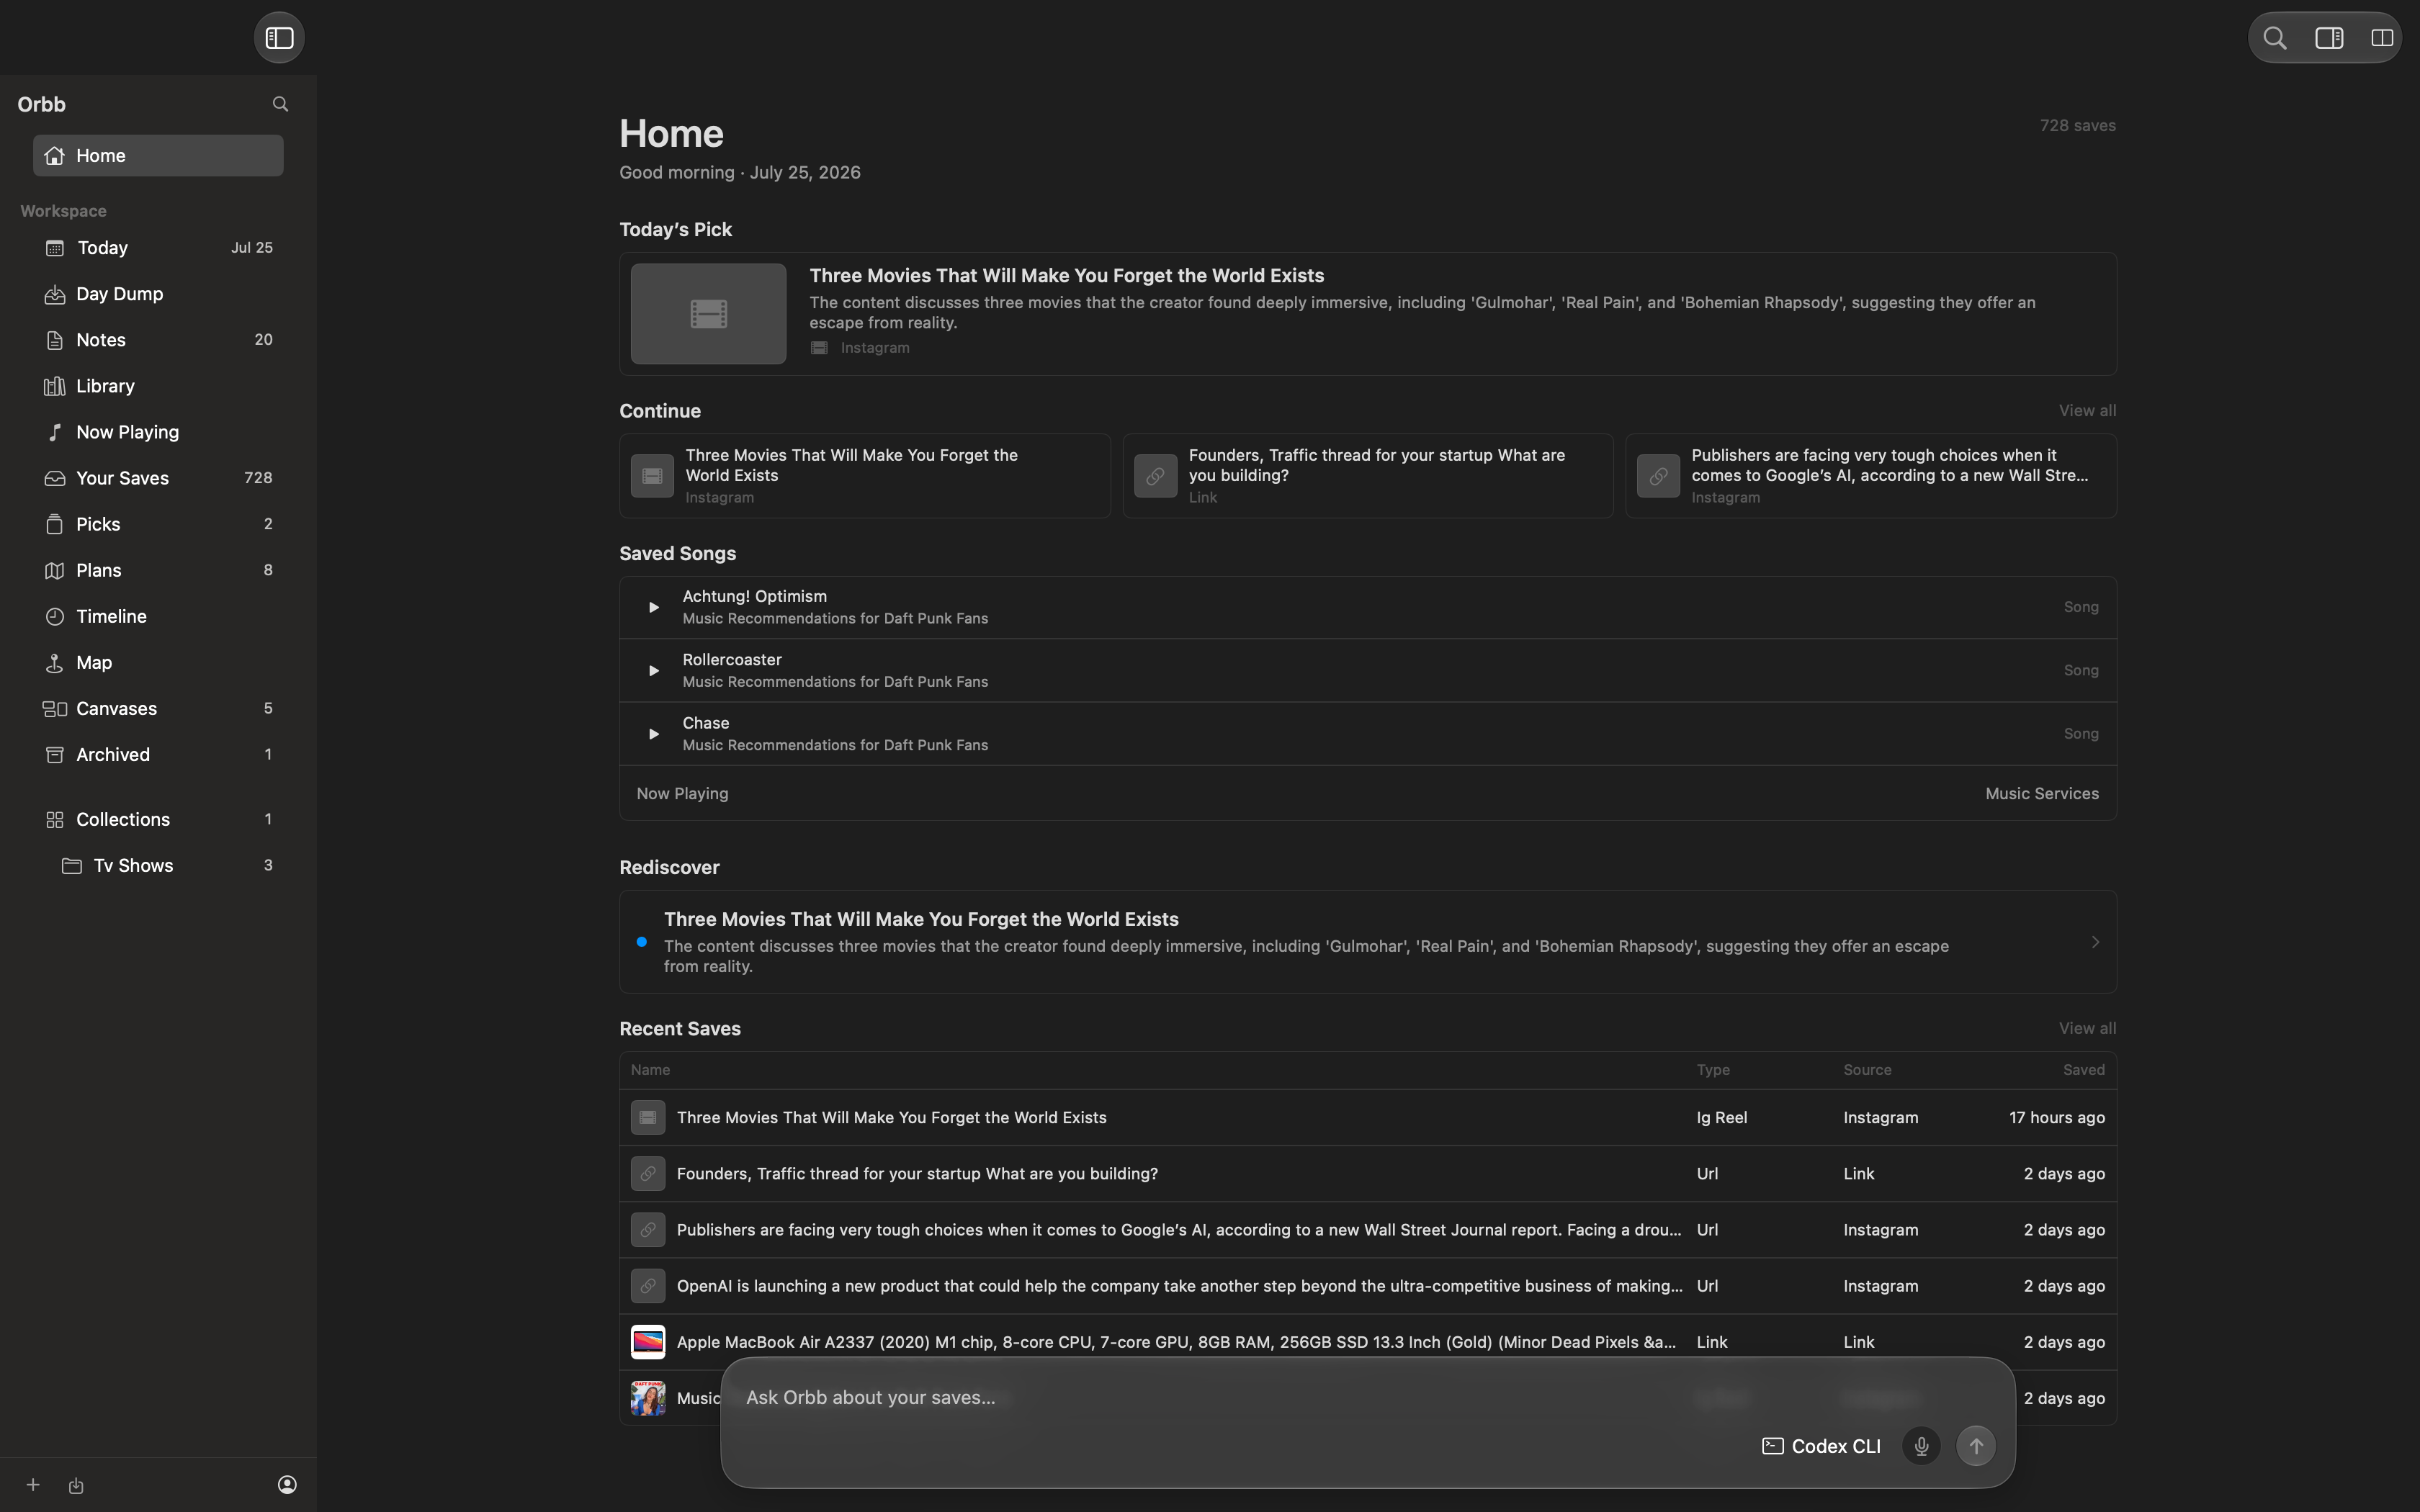2420x1512 pixels.
Task: Open Music Services link
Action: click(x=2041, y=794)
